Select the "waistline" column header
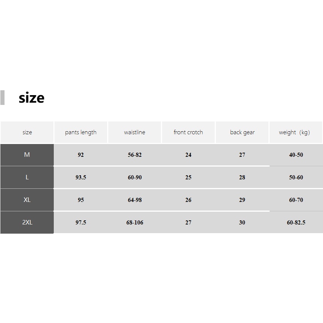The height and width of the screenshot is (323, 323). click(135, 132)
